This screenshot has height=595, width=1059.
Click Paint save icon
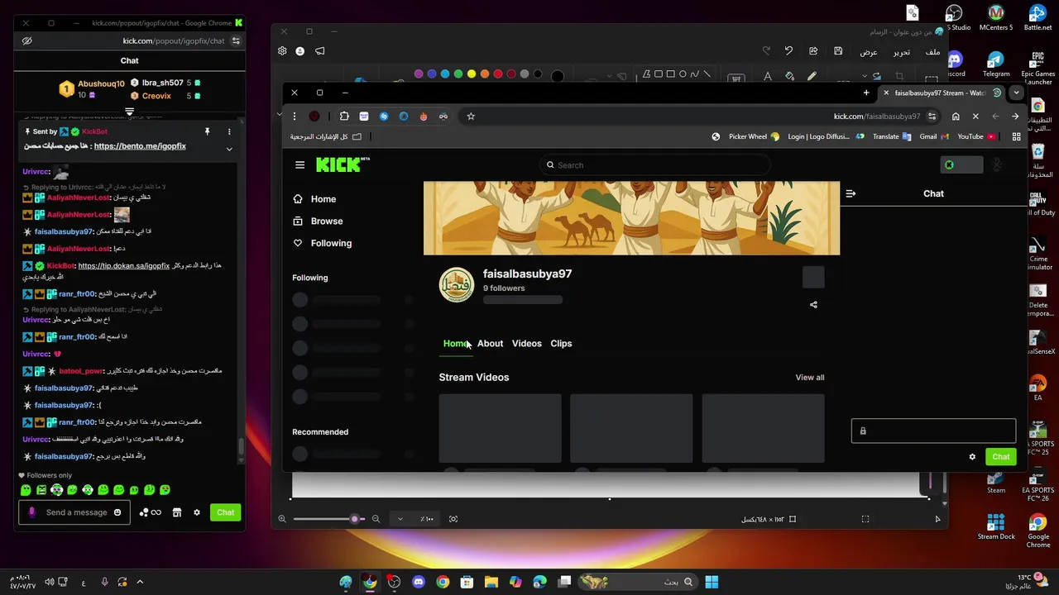tap(838, 51)
